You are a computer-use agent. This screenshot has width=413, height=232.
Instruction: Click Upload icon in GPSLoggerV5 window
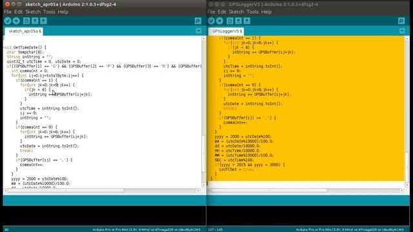219,21
